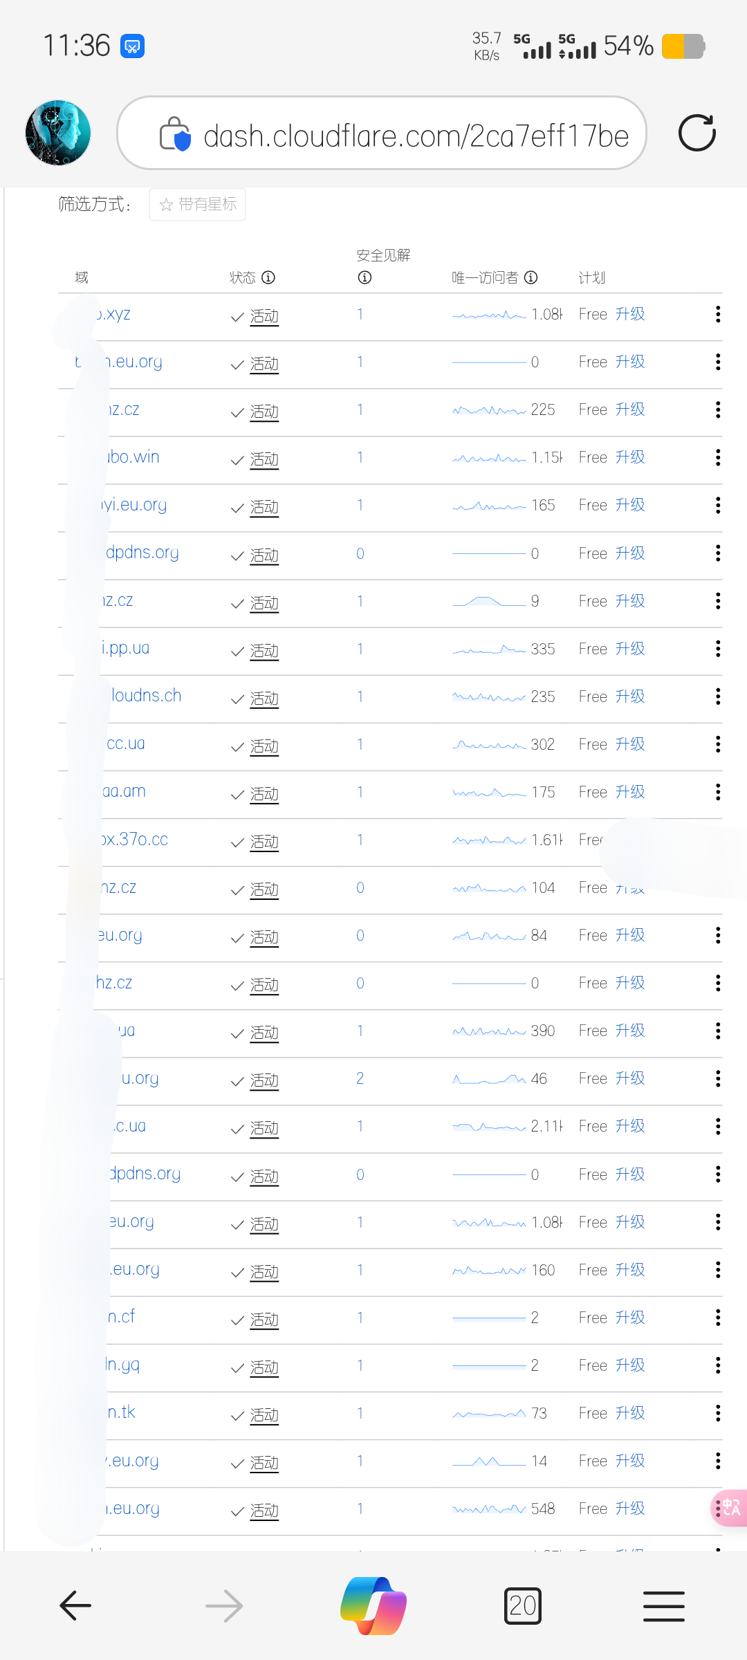Image resolution: width=747 pixels, height=1660 pixels.
Task: Click the info icon beside 唯一访问者
Action: (x=531, y=277)
